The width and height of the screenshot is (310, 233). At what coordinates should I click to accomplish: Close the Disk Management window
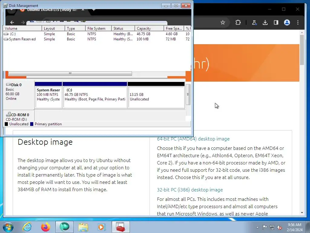pos(186,5)
